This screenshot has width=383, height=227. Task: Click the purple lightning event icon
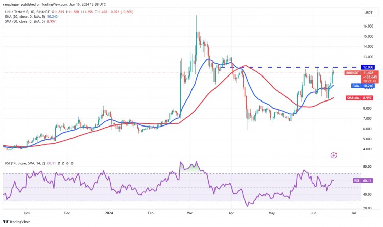click(333, 155)
